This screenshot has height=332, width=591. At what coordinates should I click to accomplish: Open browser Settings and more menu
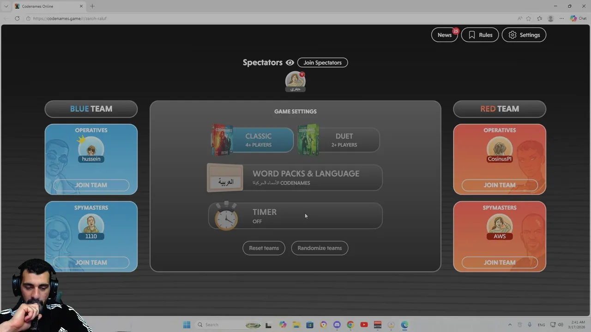pyautogui.click(x=561, y=18)
